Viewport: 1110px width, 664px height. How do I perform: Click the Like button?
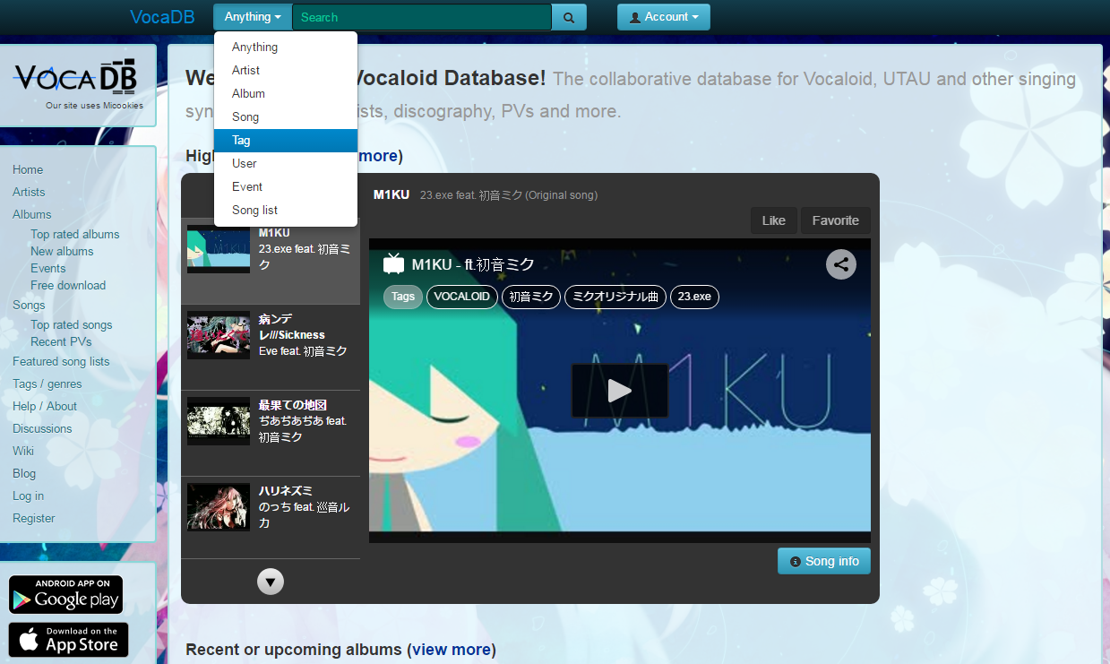click(x=774, y=220)
